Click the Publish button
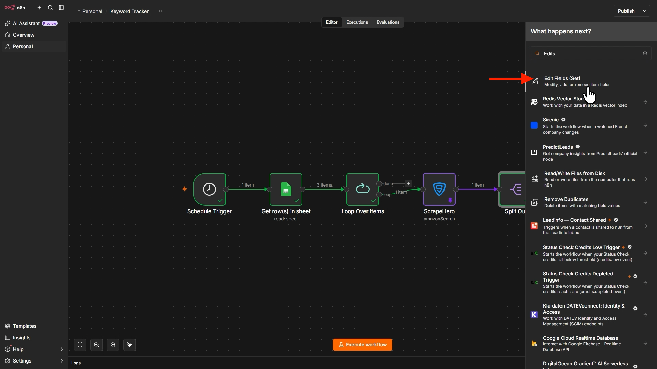Viewport: 657px width, 369px height. click(x=626, y=11)
